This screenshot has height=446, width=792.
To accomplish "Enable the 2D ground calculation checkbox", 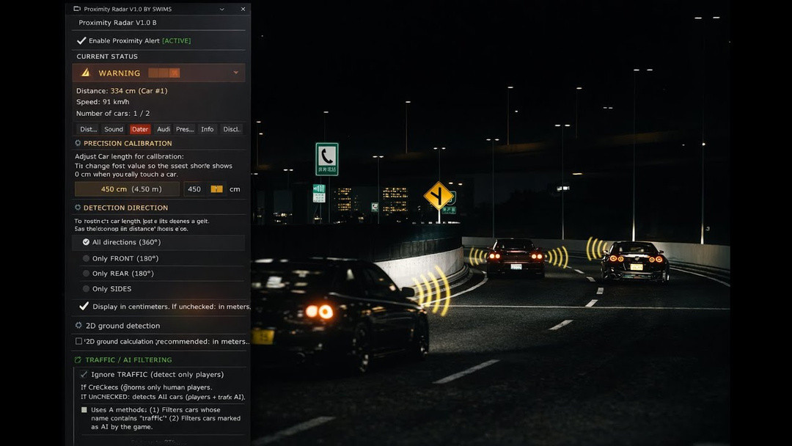I will (x=78, y=341).
